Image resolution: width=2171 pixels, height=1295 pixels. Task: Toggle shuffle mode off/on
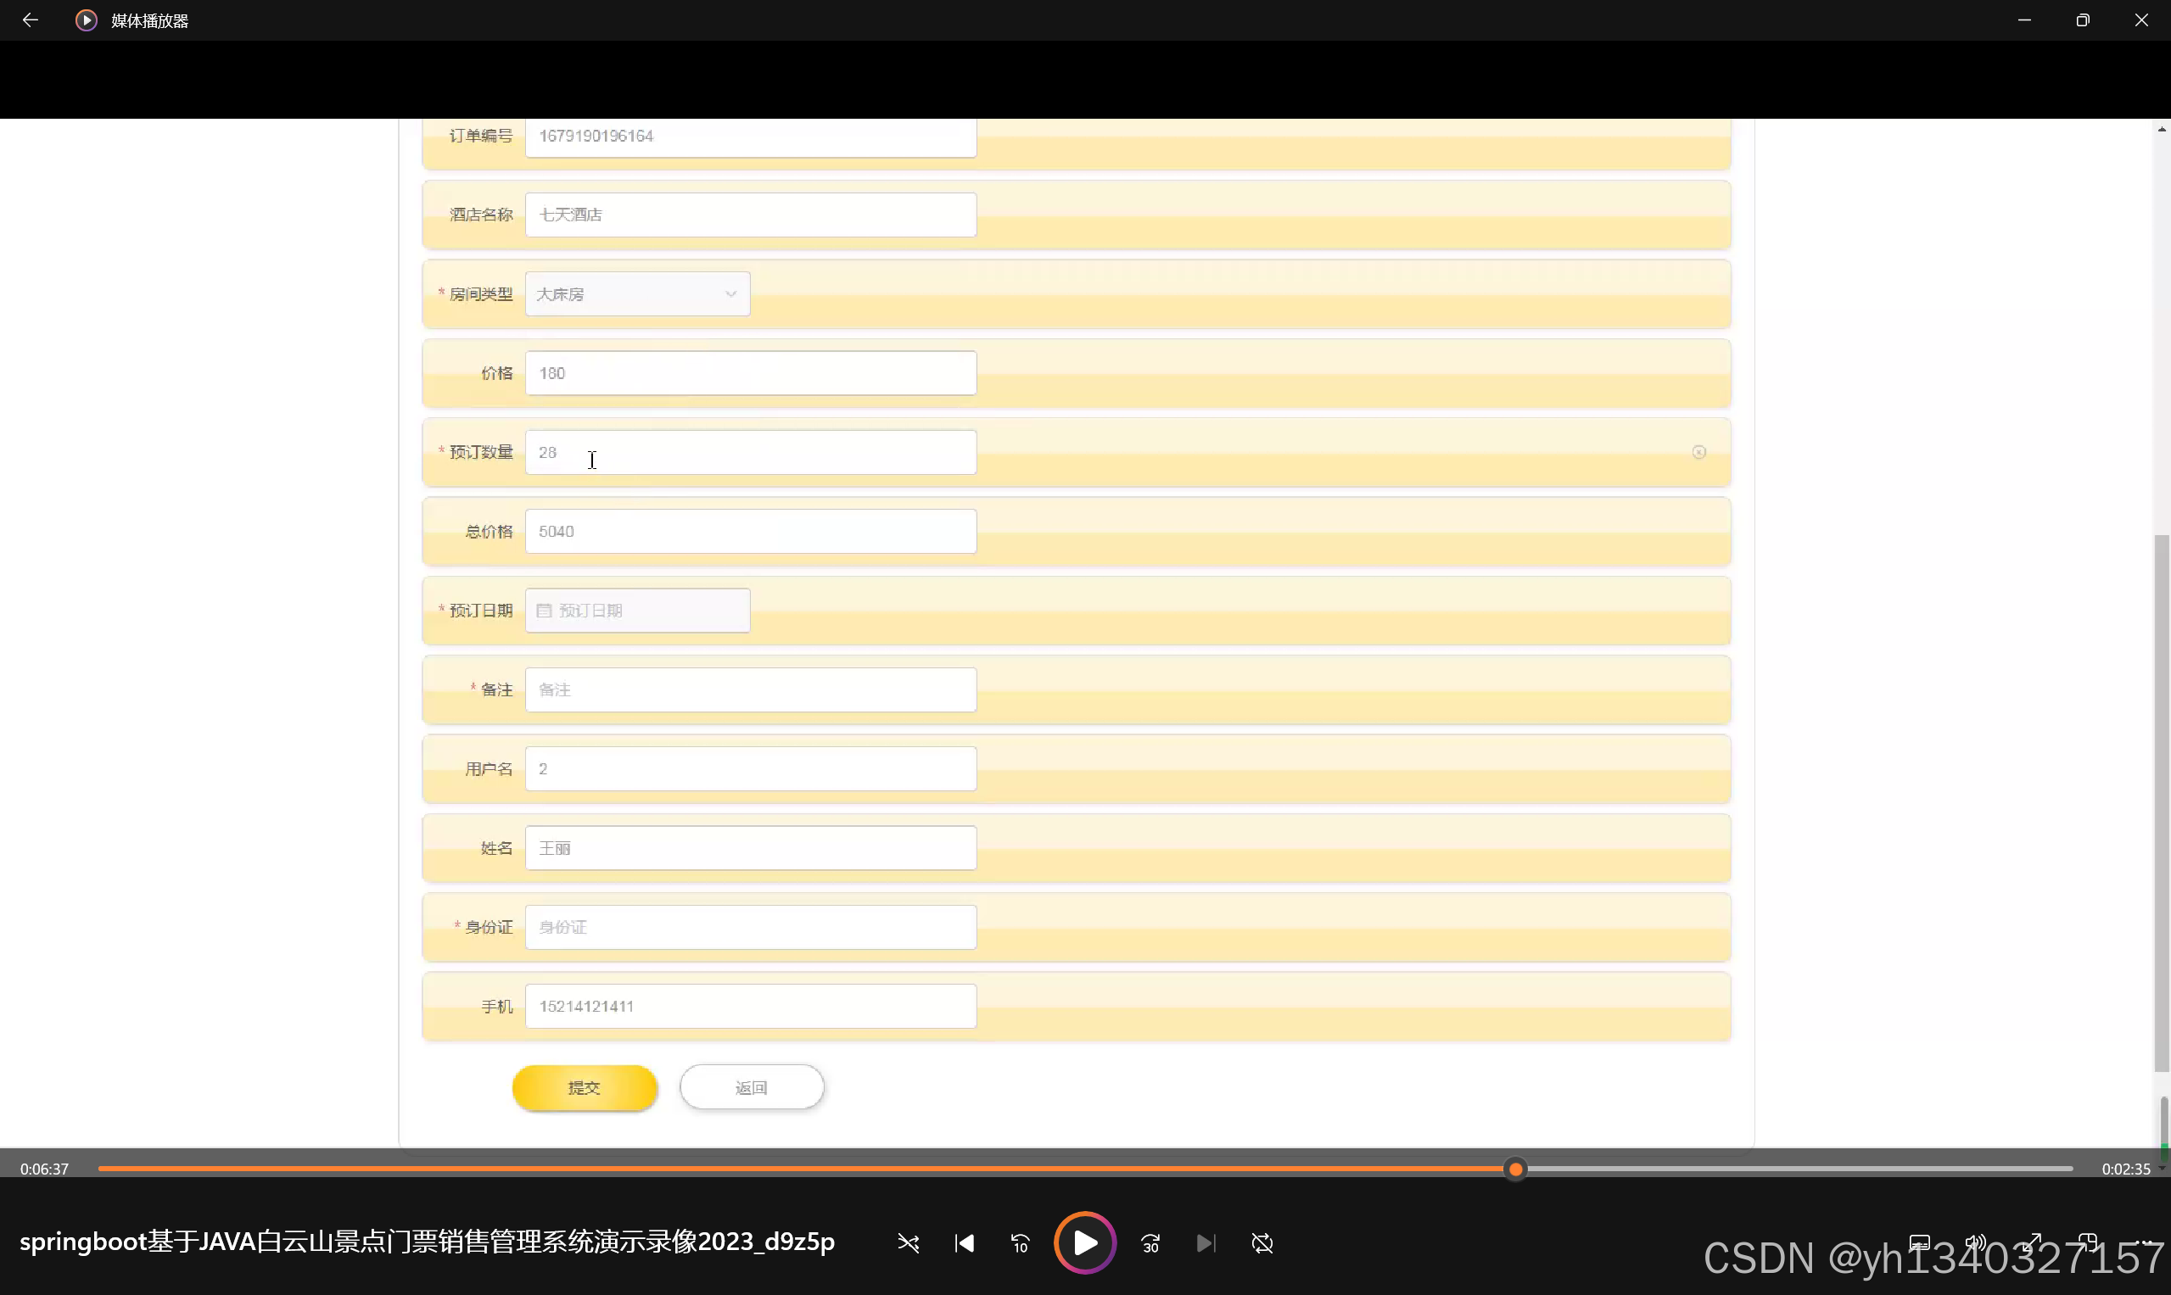click(908, 1242)
